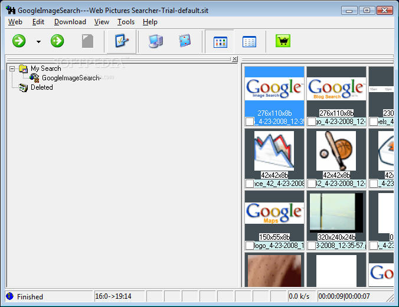399x307 pixels.
Task: Check the checkbox in the third cell of the chart row
Action: [373, 183]
